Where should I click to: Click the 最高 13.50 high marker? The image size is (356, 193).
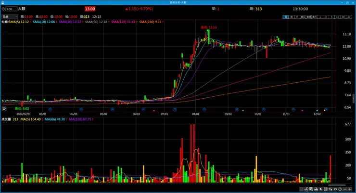coord(209,27)
